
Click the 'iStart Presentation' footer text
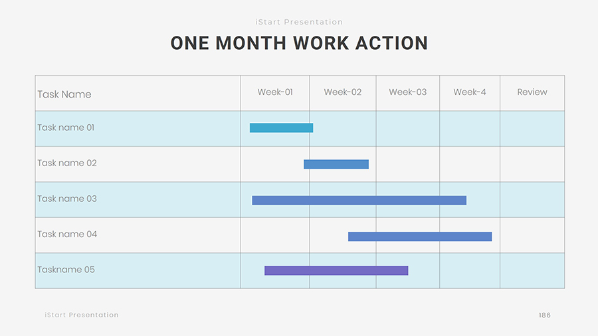tap(82, 315)
